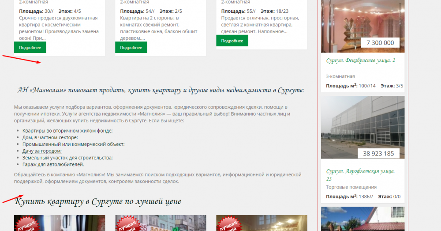This screenshot has height=231, width=441.
Task: View the commercial building photo priced 38 923 185
Action: click(x=363, y=127)
